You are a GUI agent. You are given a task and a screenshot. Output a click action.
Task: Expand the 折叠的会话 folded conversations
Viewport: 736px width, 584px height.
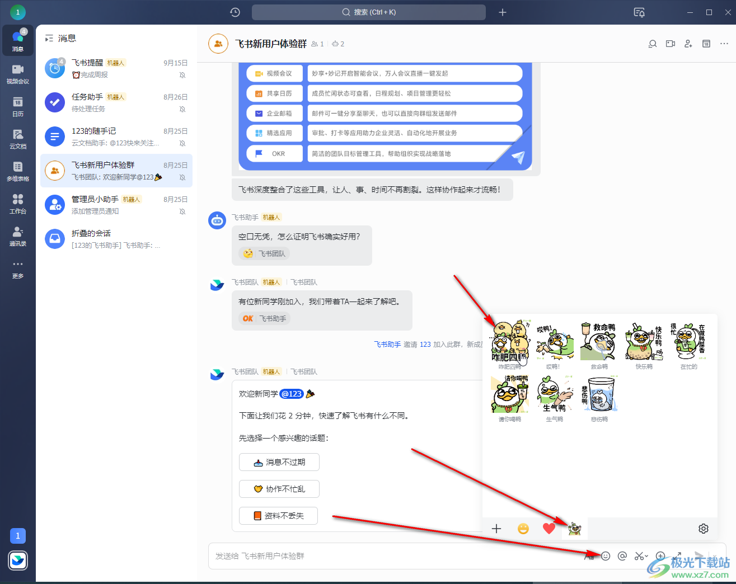point(116,239)
